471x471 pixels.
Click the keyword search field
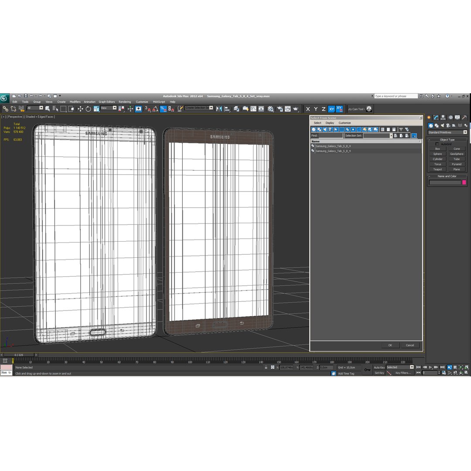[x=396, y=96]
